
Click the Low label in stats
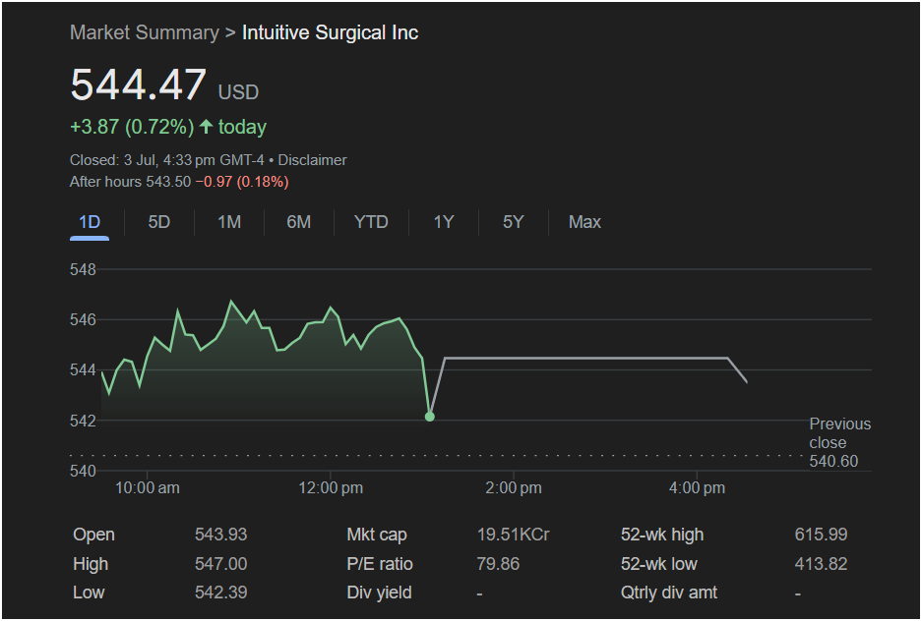click(89, 593)
